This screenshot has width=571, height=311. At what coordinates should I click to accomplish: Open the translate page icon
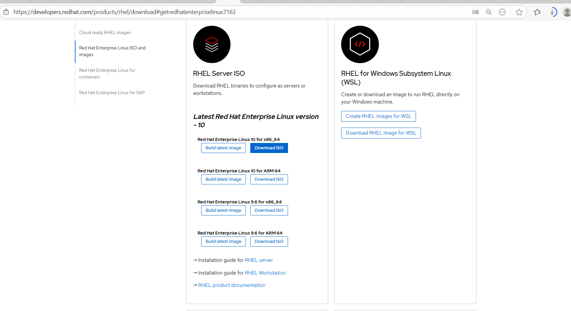pos(475,12)
